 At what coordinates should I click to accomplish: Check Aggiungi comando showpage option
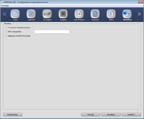6,36
